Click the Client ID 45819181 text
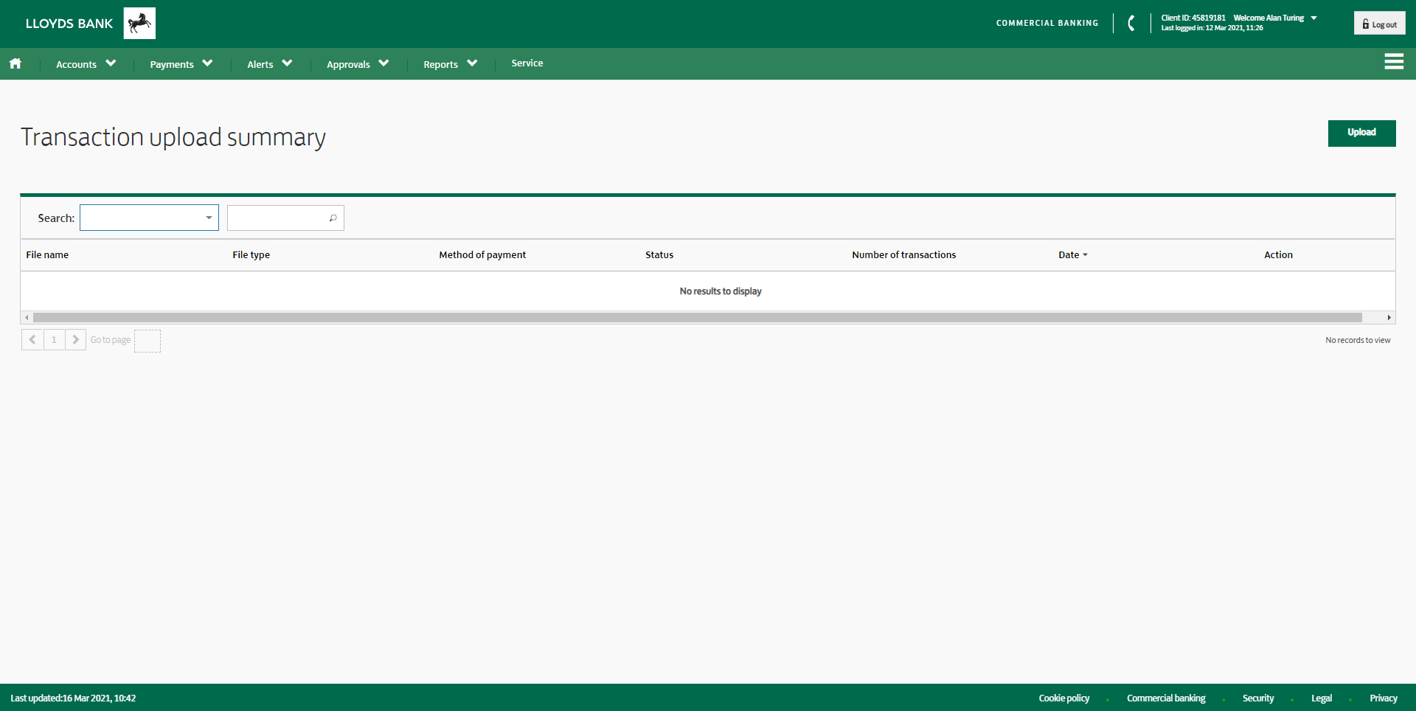 point(1193,18)
